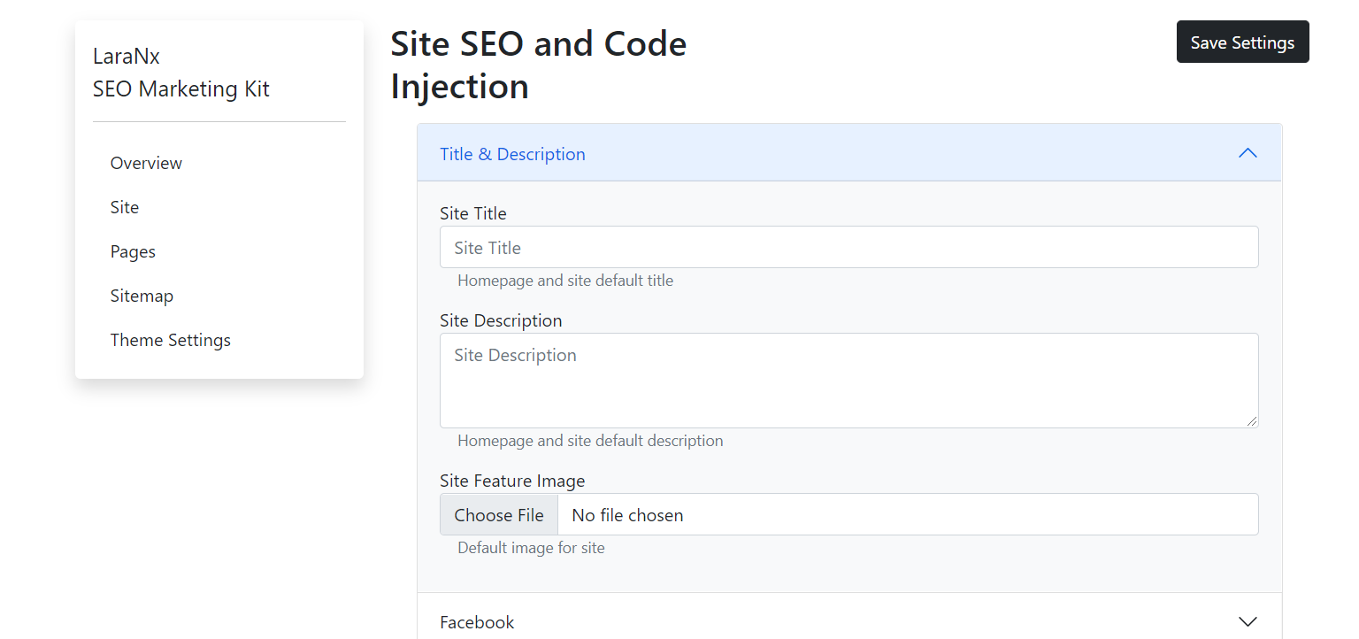Select the Title & Description header label
This screenshot has width=1359, height=639.
[512, 153]
